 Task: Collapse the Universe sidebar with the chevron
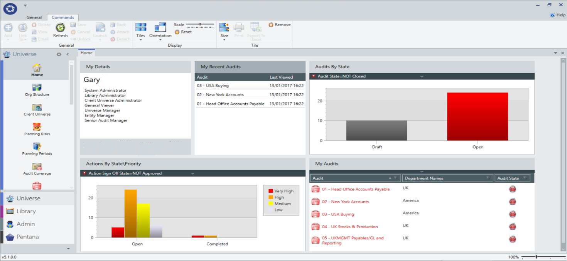pyautogui.click(x=67, y=54)
